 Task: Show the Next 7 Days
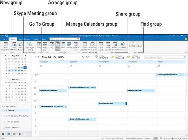pos(45,47)
